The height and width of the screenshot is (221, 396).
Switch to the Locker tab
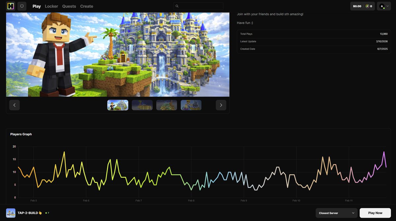[x=51, y=6]
